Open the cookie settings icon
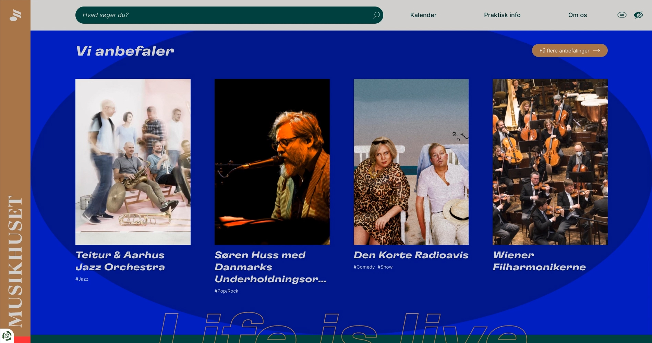652x343 pixels. (7, 336)
